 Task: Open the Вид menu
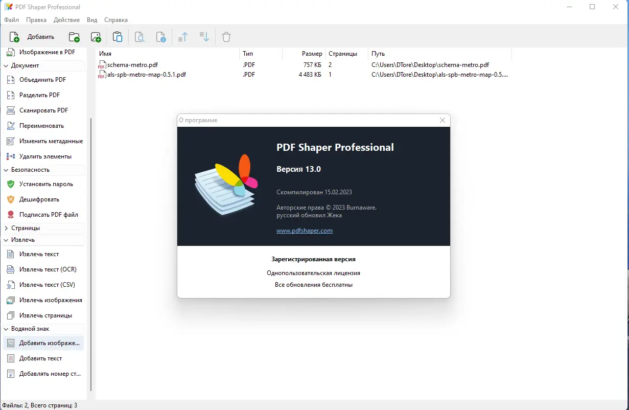[91, 20]
